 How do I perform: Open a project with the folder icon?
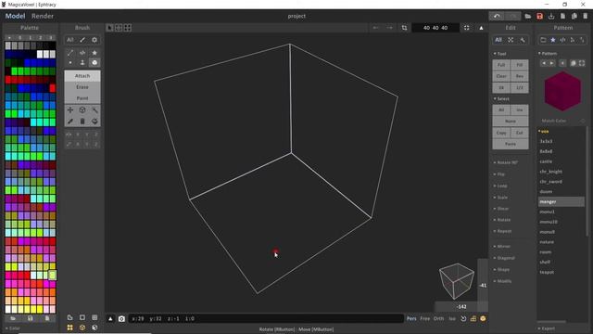pyautogui.click(x=528, y=17)
